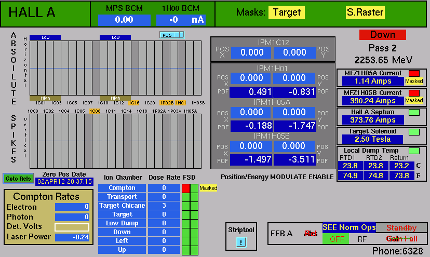Click the IPM1H05A POF value -1.747
This screenshot has height=257, width=430.
(x=295, y=126)
